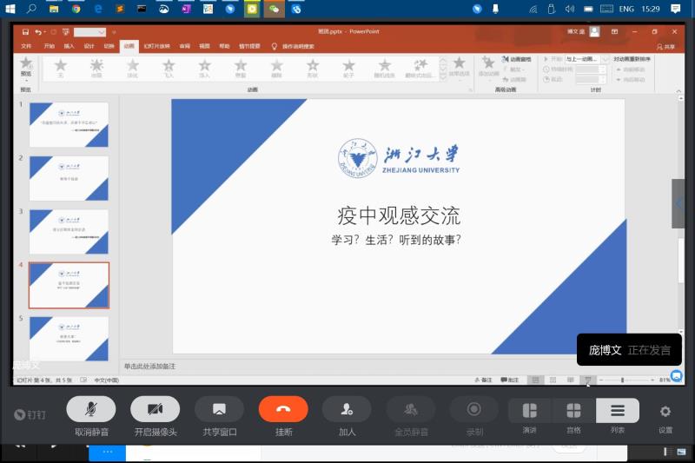Start slideshow from quick access toolbar icon
Image resolution: width=695 pixels, height=463 pixels.
66,32
